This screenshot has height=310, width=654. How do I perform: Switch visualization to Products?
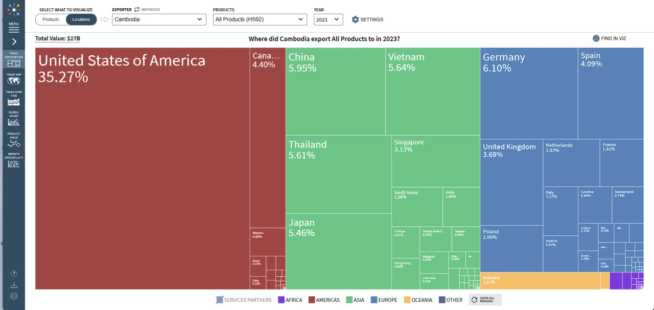51,19
